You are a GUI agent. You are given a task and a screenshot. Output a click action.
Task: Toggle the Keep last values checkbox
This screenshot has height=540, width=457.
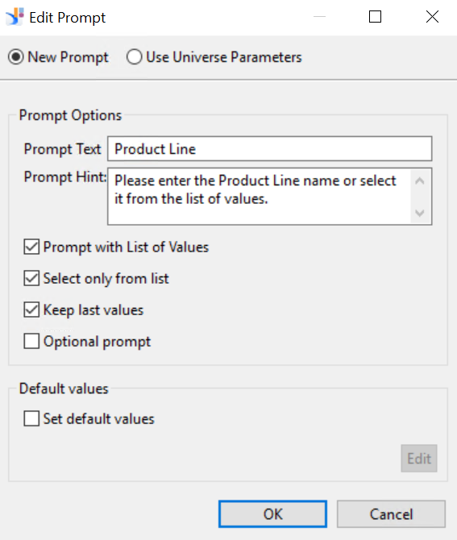(x=31, y=309)
